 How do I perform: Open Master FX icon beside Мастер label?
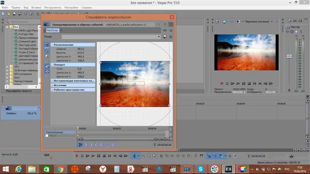click(288, 27)
